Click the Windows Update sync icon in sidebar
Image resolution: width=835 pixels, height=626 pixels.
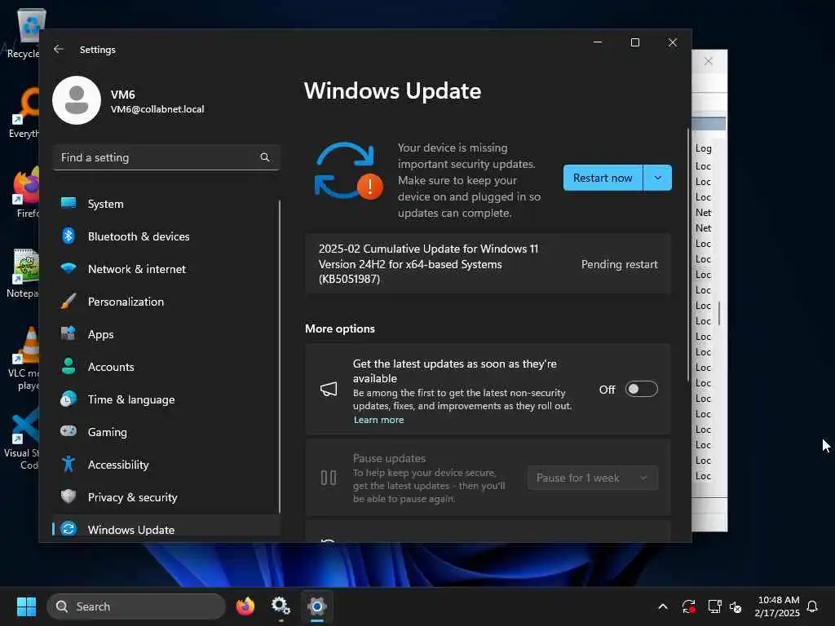point(68,528)
